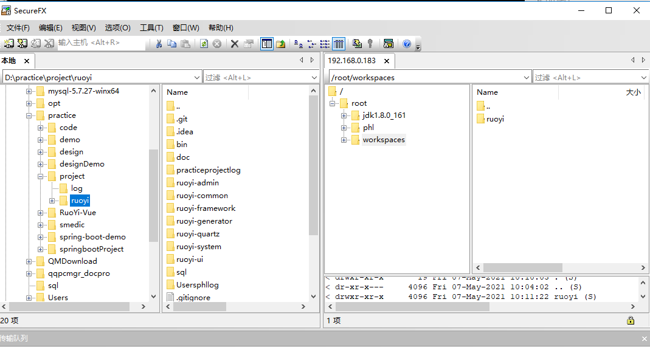650x347 pixels.
Task: Open the 文件(F) menu
Action: [18, 28]
